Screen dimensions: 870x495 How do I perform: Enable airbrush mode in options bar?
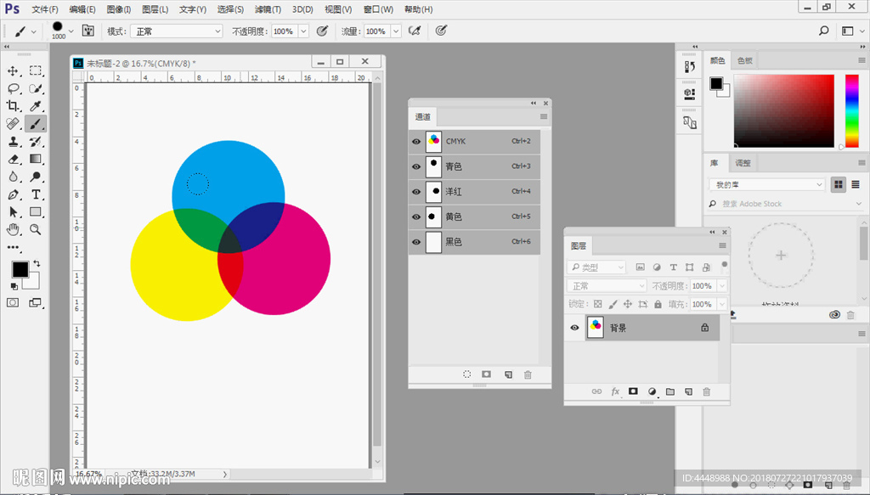pos(415,31)
